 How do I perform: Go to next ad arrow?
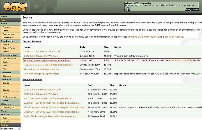129,10
